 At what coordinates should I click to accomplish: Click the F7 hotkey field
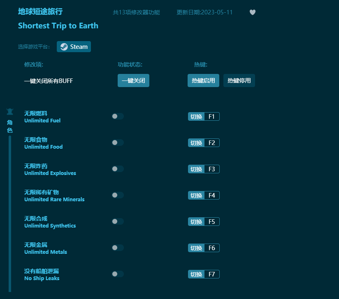click(212, 274)
